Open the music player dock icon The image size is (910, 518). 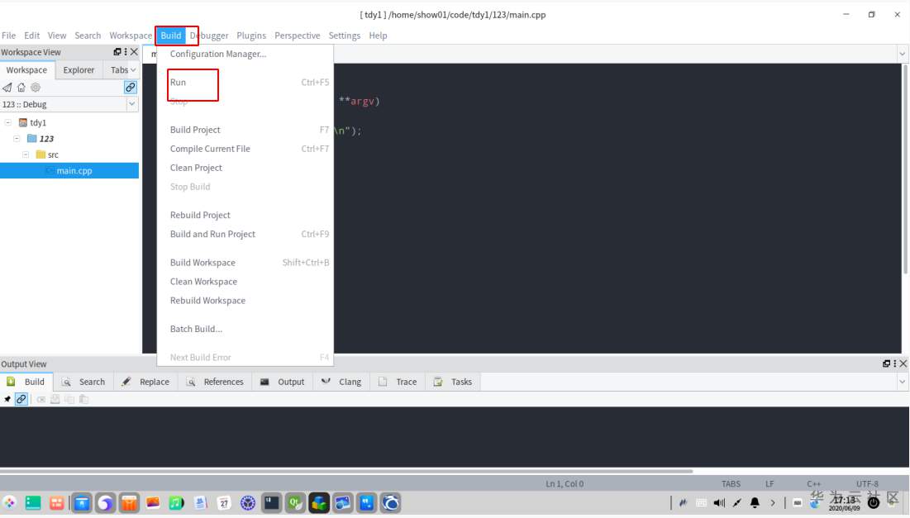tap(176, 502)
